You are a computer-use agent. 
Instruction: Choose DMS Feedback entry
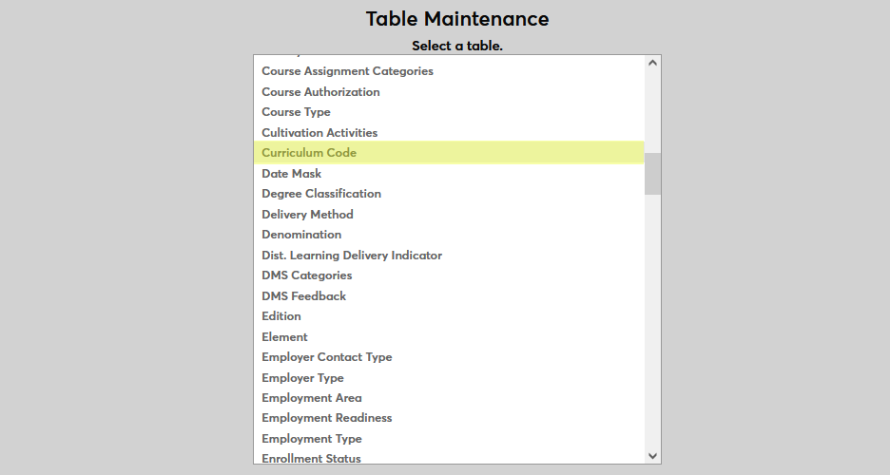click(x=303, y=296)
